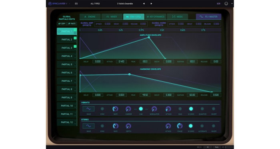The width and height of the screenshot is (280, 149).
Task: Go to the previous preset arrow
Action: (144, 4)
